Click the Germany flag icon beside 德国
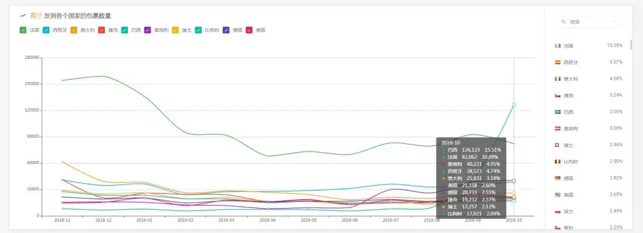The height and width of the screenshot is (233, 643). pos(557,178)
